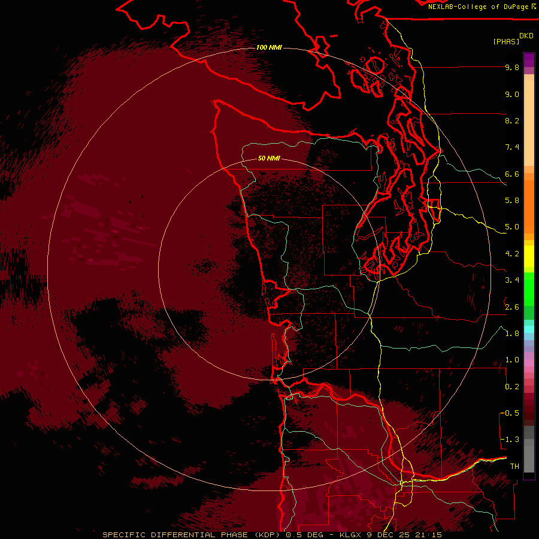The height and width of the screenshot is (539, 539).
Task: Pick the solid orange color bar segment
Action: [x=529, y=206]
